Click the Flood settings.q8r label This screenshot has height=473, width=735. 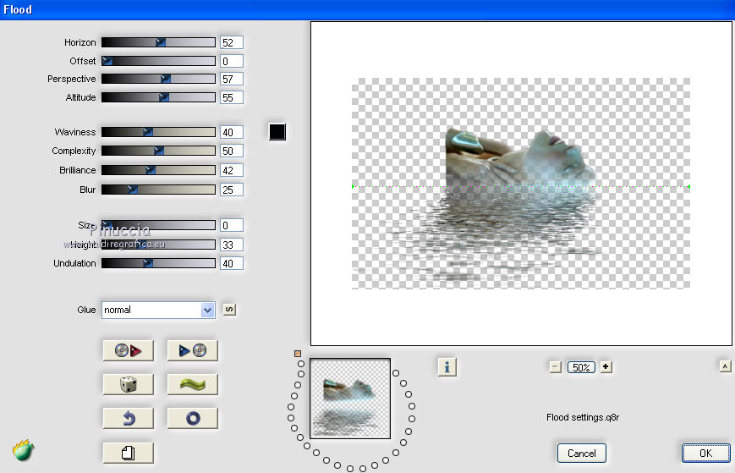coord(583,417)
